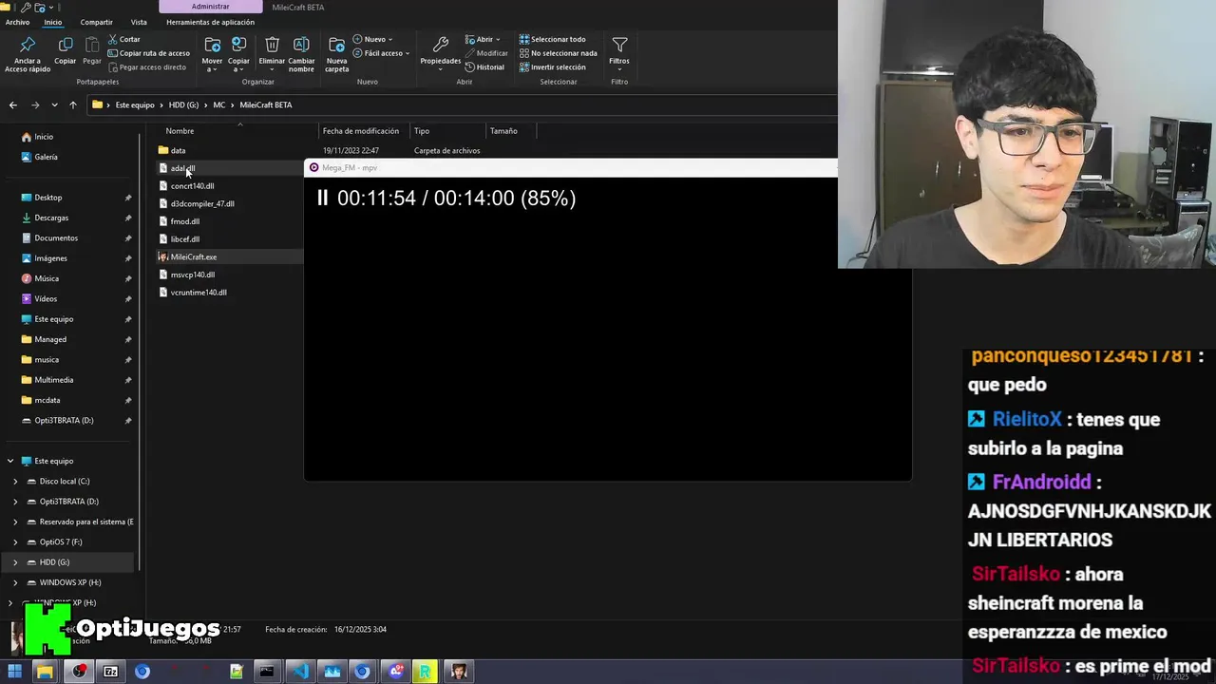Select vcruntime140.dll file
The height and width of the screenshot is (684, 1216).
[x=198, y=293]
